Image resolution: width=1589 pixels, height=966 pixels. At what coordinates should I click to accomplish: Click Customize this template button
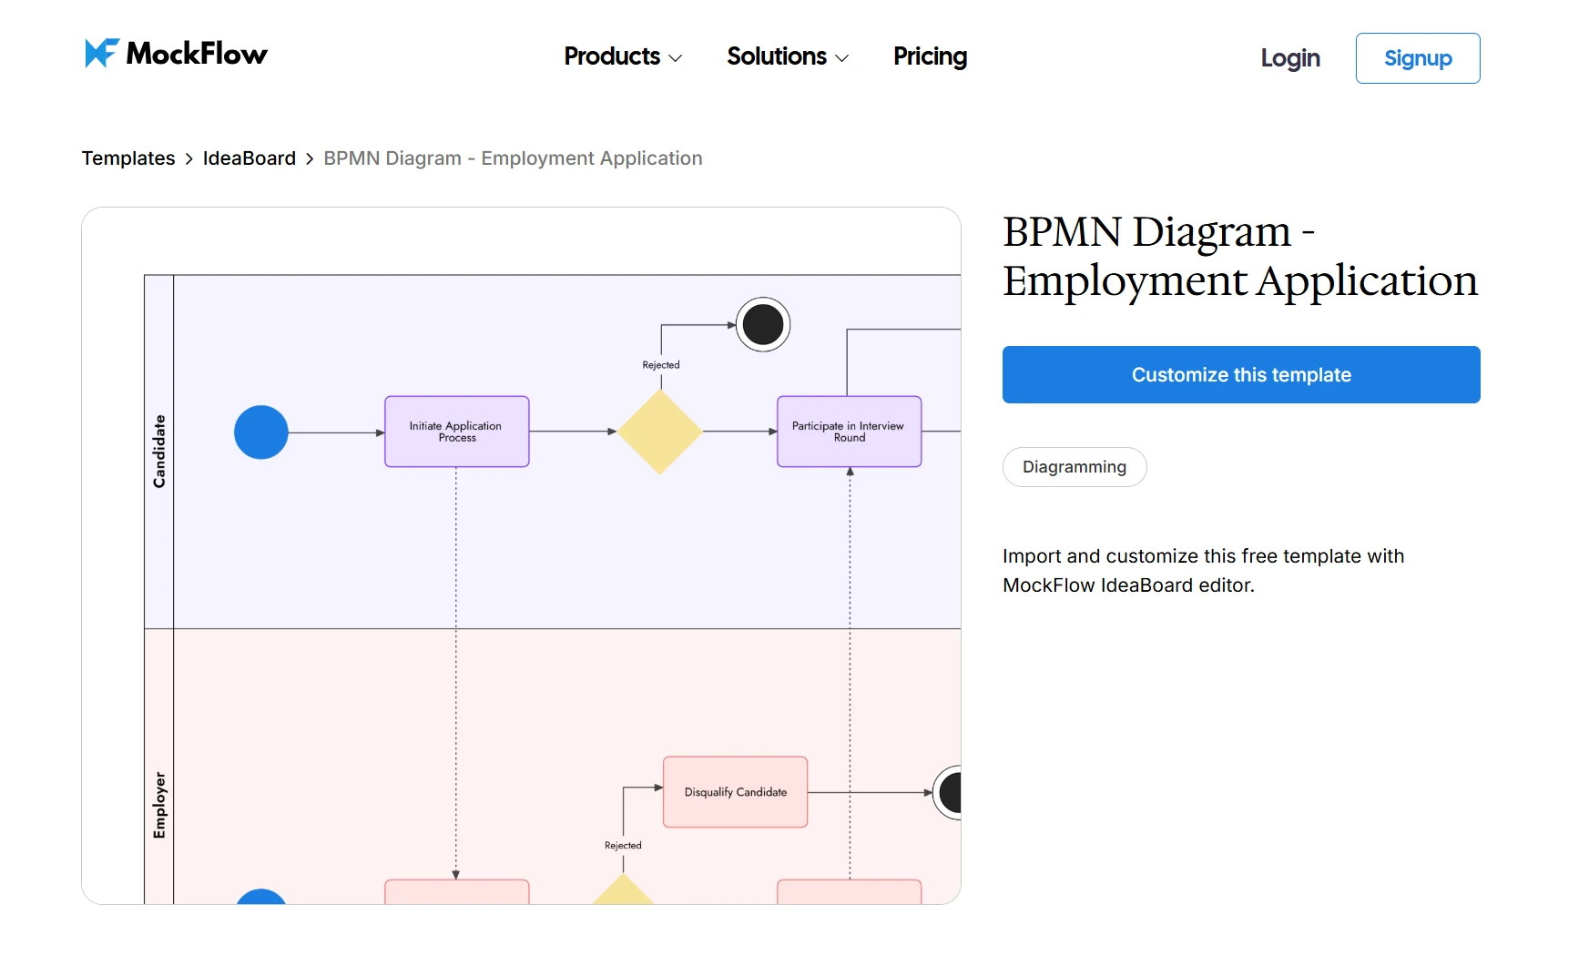[1241, 374]
